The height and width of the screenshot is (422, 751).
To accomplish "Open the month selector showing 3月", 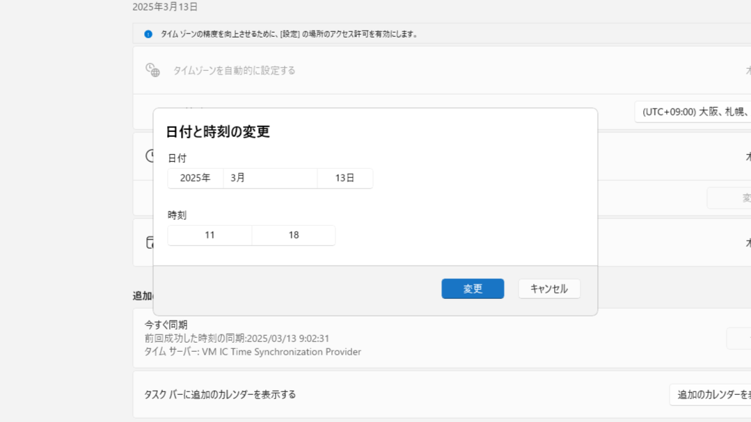I will coord(270,178).
